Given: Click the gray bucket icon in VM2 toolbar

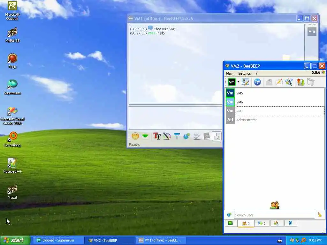Looking at the screenshot, I should [310, 82].
